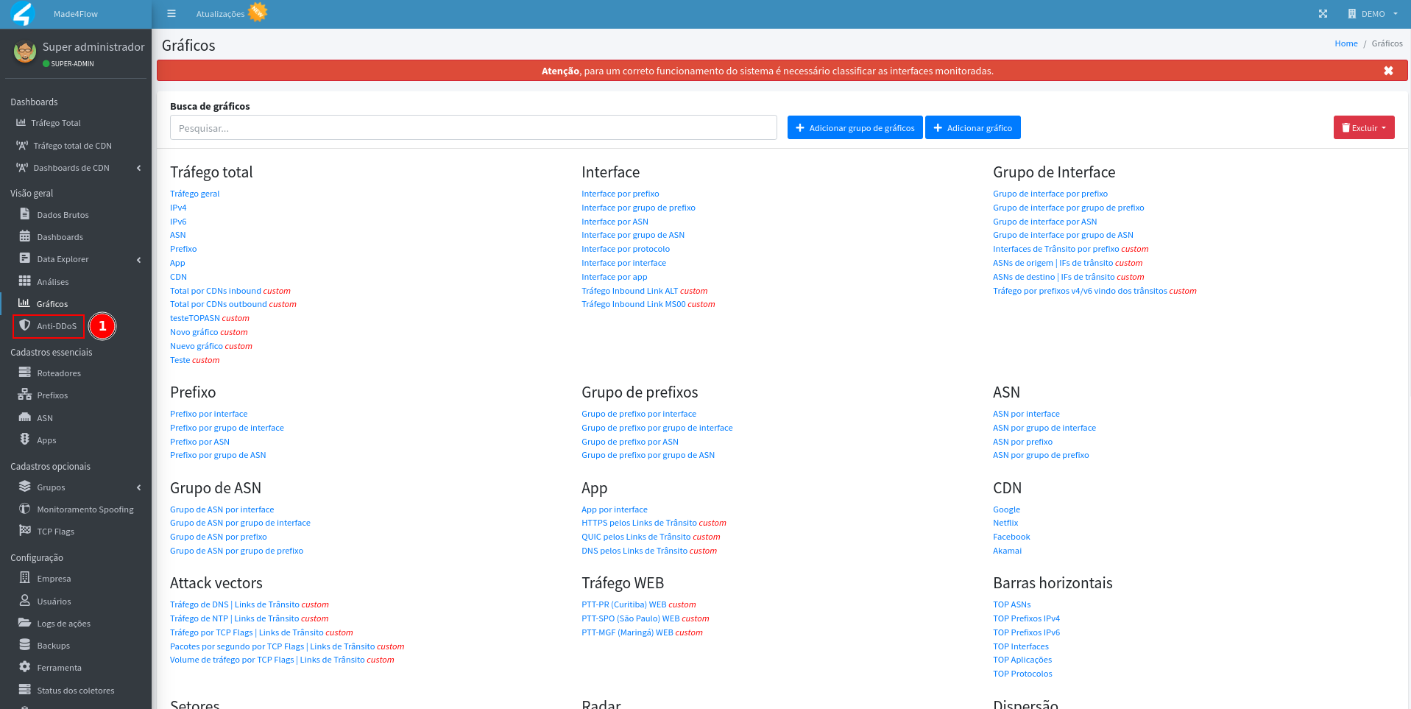
Task: Open Monitoramento Spoofing
Action: coord(85,509)
